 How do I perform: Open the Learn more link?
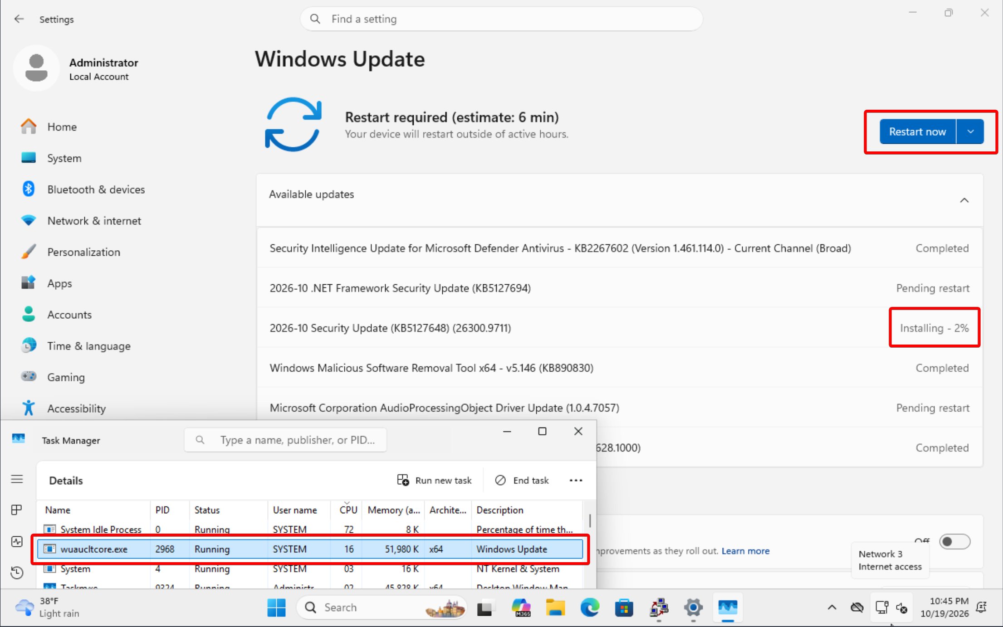pos(745,551)
